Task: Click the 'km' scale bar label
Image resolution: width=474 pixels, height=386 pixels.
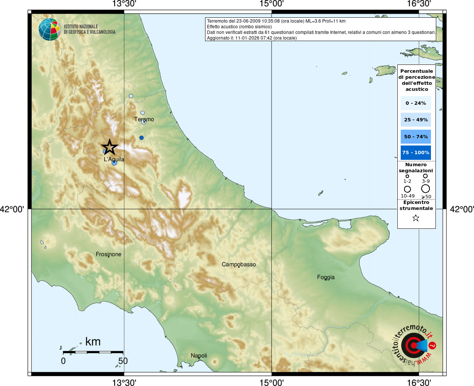Action: pos(93,342)
